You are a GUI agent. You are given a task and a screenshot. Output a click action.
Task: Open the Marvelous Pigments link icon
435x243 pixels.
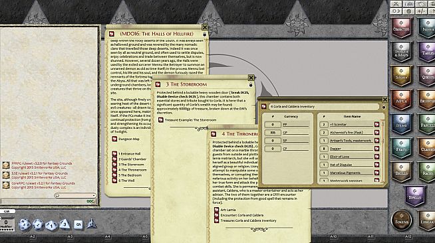click(x=376, y=173)
